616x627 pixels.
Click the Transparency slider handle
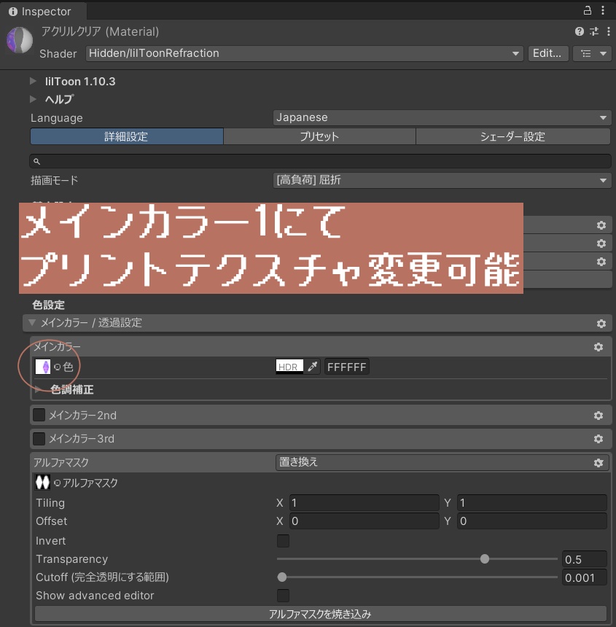point(485,558)
